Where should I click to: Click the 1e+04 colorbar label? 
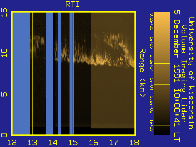152,84
